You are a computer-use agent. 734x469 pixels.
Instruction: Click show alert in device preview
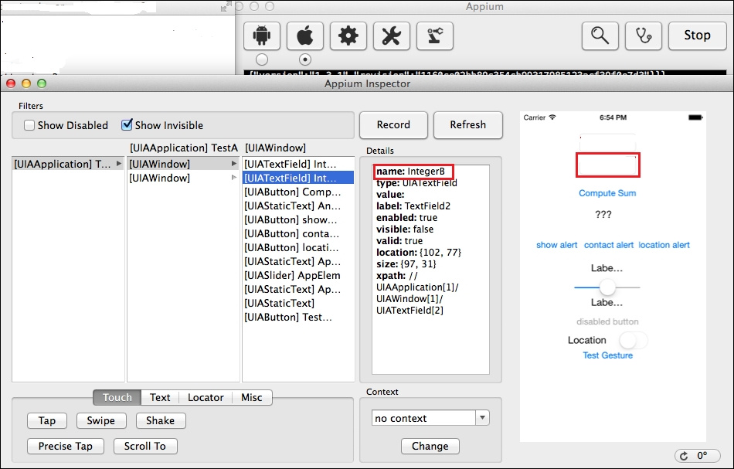pyautogui.click(x=556, y=245)
